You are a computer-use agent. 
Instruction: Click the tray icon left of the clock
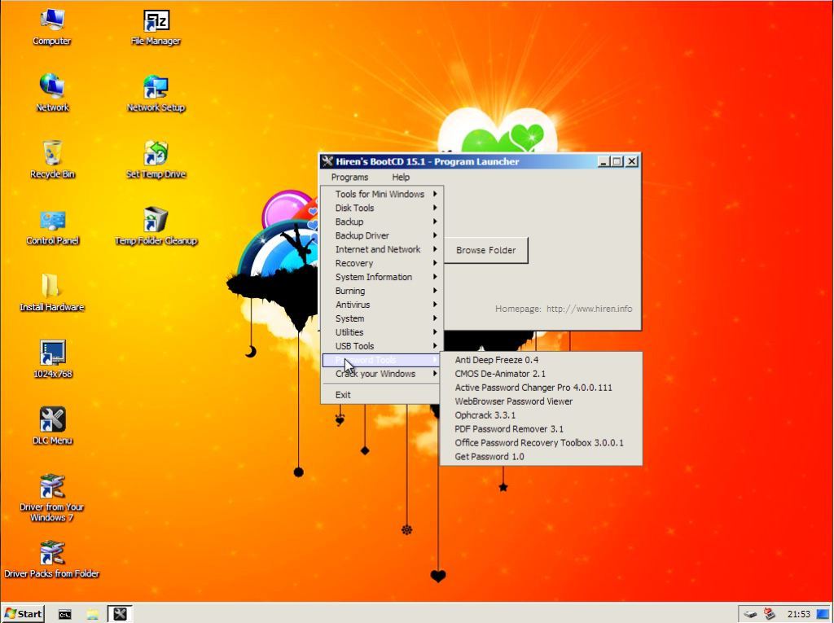769,614
